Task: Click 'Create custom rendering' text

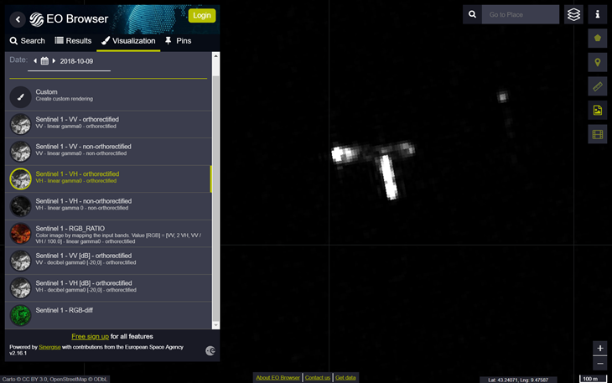Action: [65, 99]
